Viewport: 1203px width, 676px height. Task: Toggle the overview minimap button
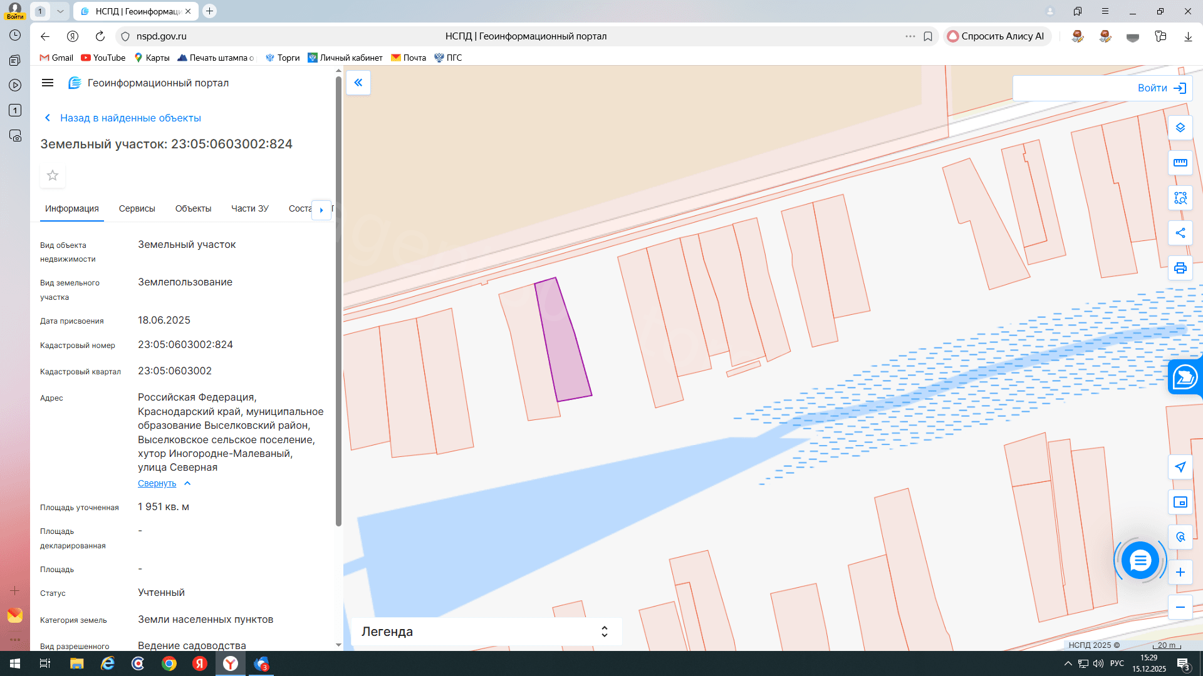pos(1180,502)
